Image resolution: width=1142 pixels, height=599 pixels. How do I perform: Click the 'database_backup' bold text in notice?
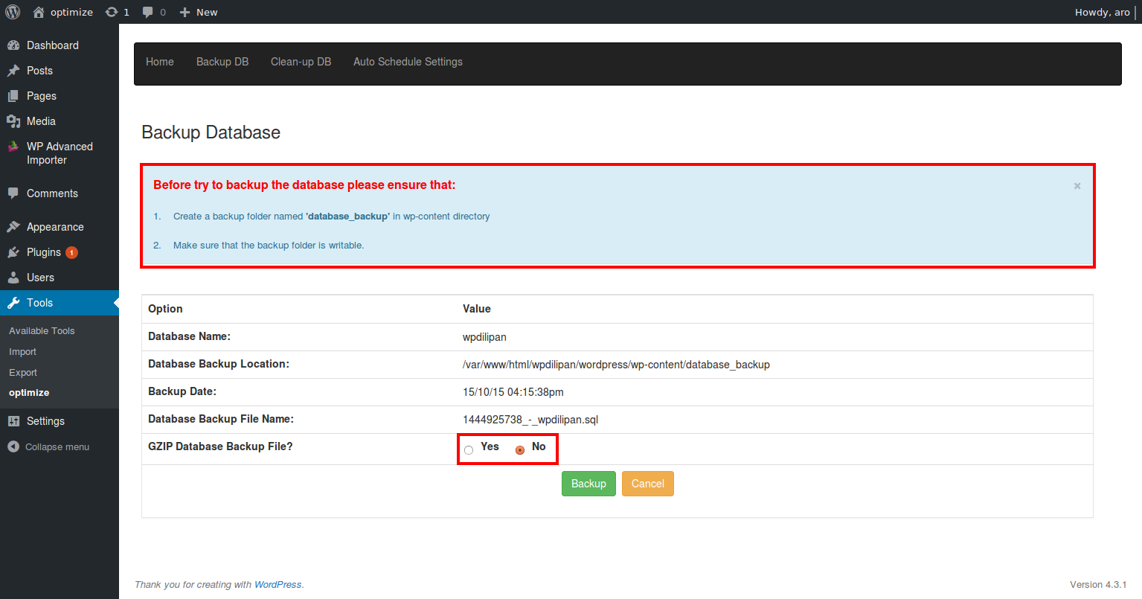[x=347, y=217]
